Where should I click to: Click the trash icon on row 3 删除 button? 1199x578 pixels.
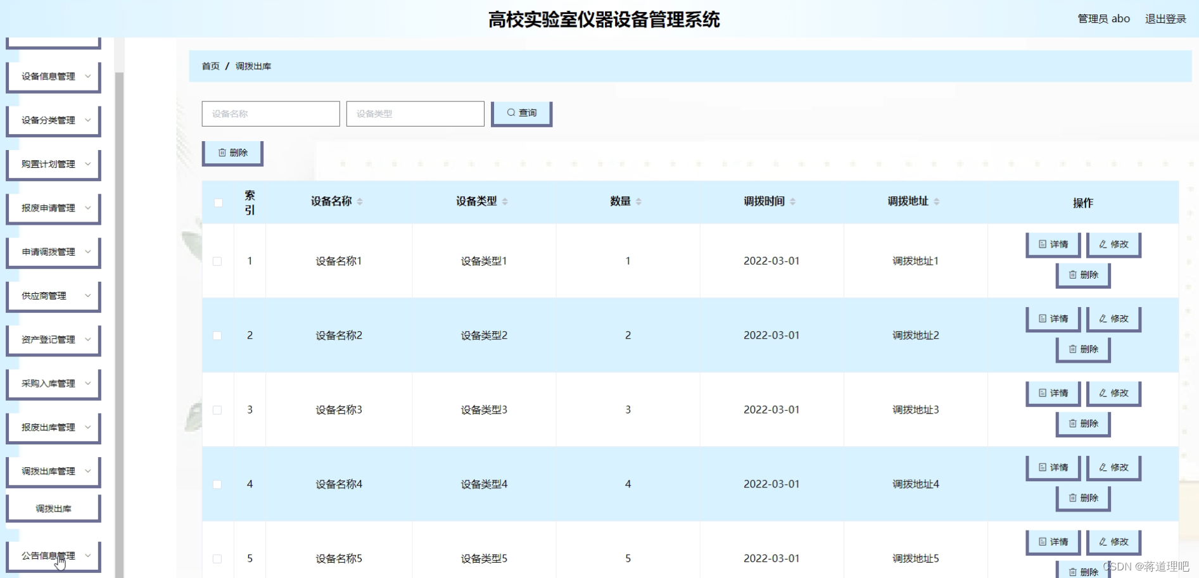coord(1072,424)
